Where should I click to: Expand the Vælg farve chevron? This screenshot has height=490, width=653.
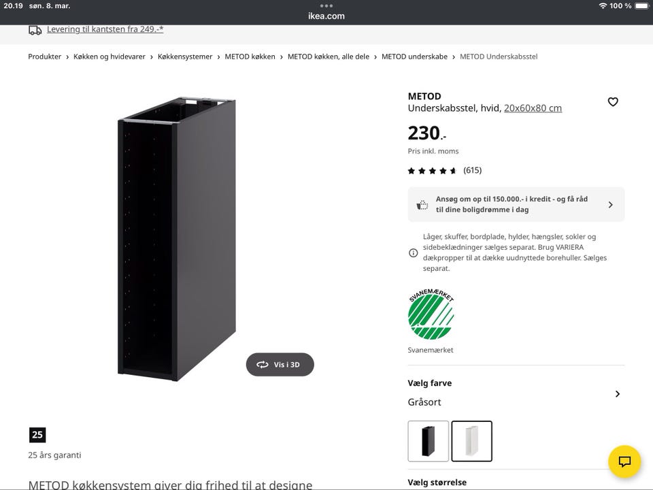618,394
